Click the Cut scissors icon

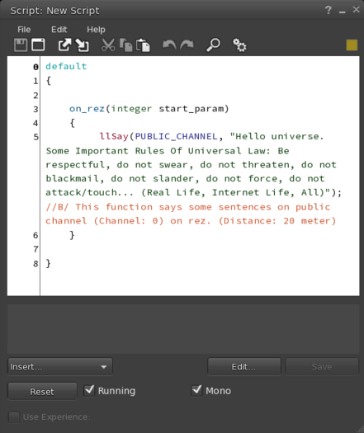108,45
